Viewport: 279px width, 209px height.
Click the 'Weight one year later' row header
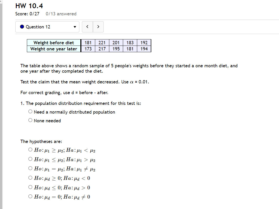[x=54, y=49]
